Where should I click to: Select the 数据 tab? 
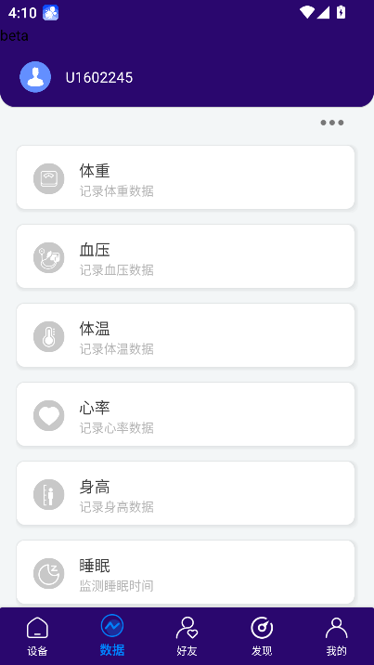pyautogui.click(x=112, y=635)
